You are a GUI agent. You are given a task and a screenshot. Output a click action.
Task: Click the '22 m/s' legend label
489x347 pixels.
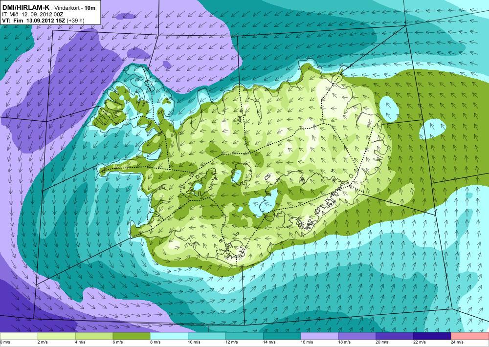click(x=420, y=342)
